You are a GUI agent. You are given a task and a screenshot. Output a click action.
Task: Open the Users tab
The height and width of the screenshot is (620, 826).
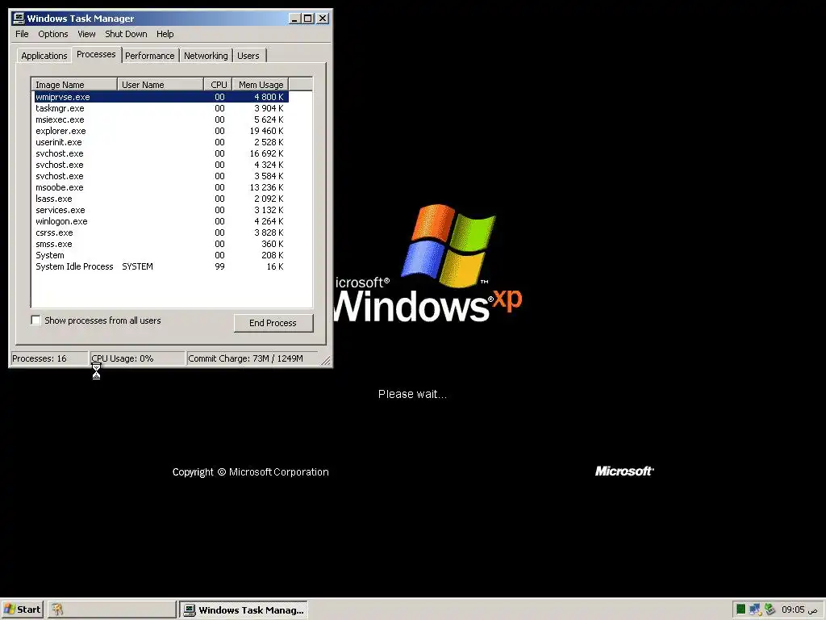(248, 56)
